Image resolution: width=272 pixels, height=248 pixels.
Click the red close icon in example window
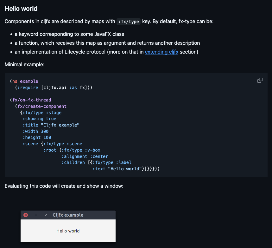(26, 215)
